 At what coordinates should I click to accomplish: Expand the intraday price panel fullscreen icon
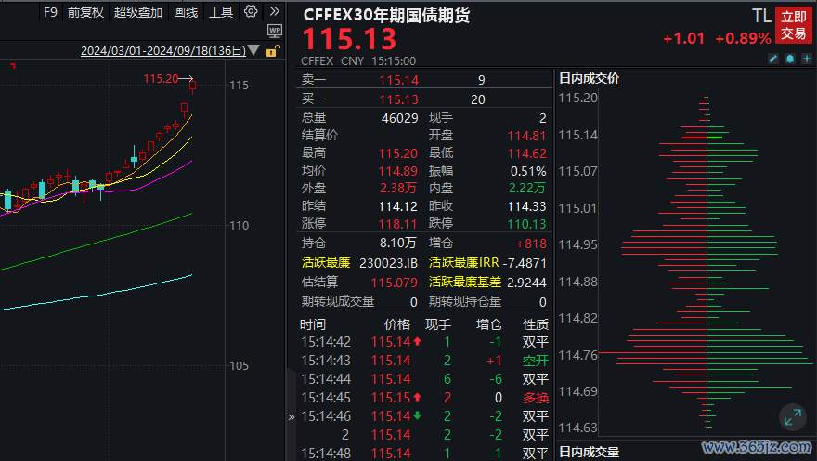tap(793, 417)
